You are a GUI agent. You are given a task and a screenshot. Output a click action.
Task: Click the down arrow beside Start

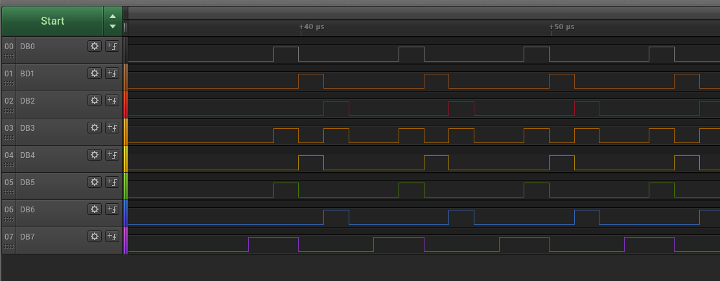coord(113,27)
